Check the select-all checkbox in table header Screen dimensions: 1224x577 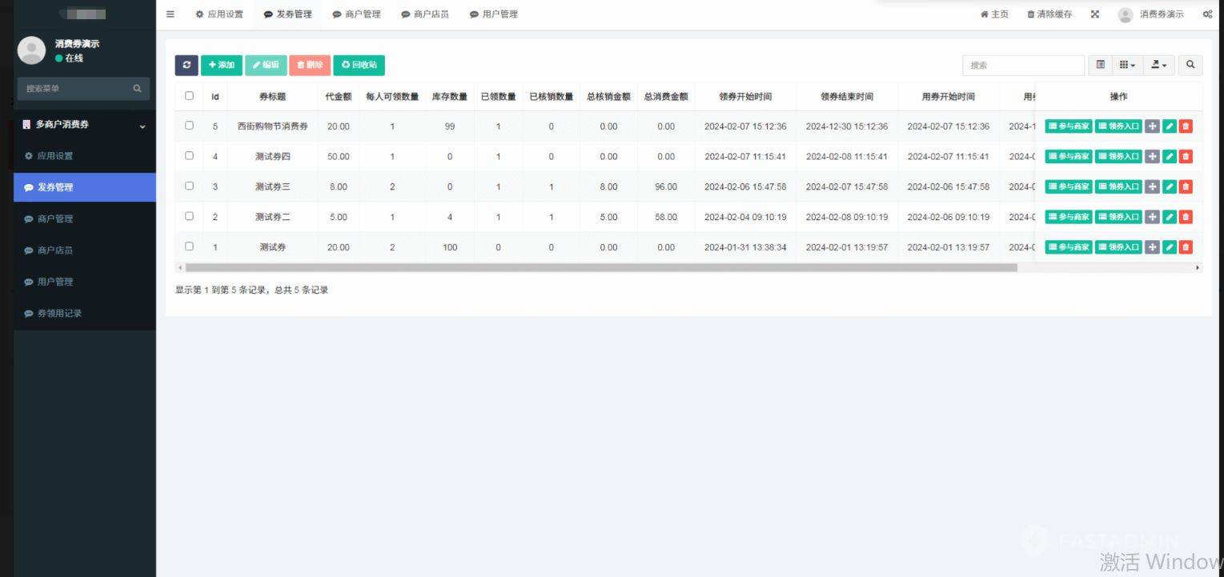pos(189,95)
